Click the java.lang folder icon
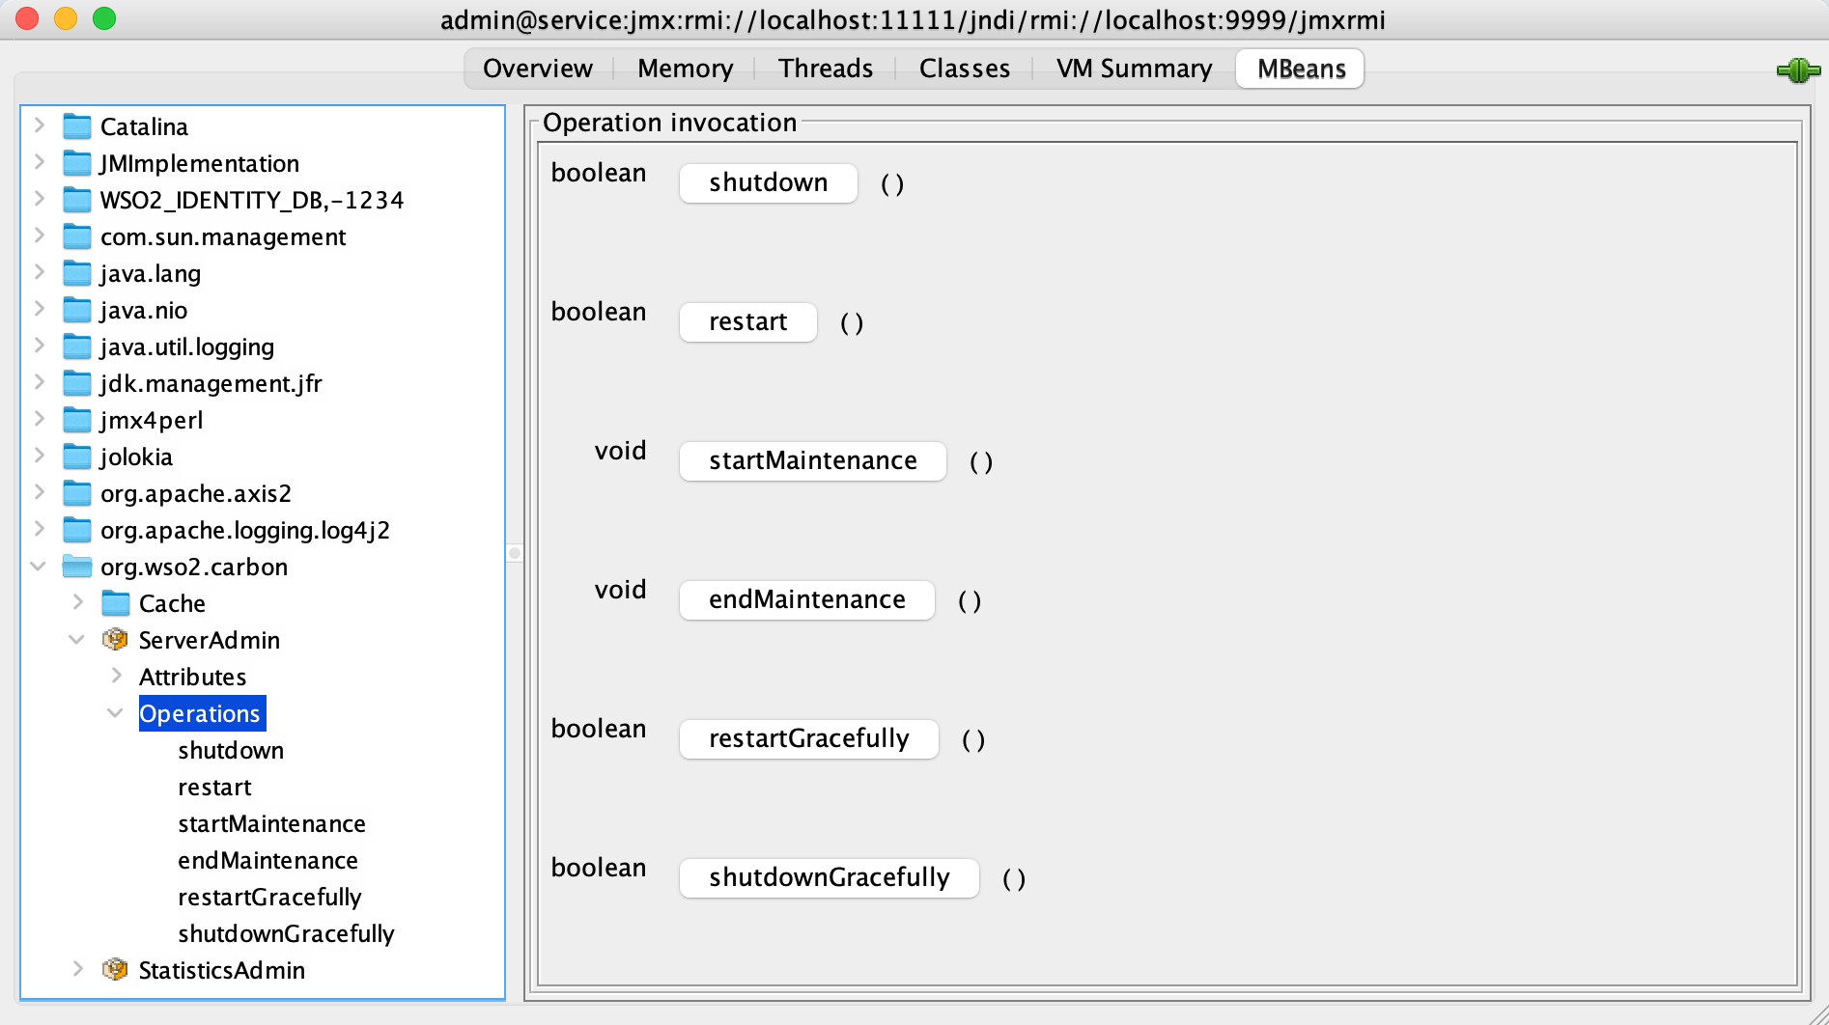Image resolution: width=1829 pixels, height=1025 pixels. 77,273
